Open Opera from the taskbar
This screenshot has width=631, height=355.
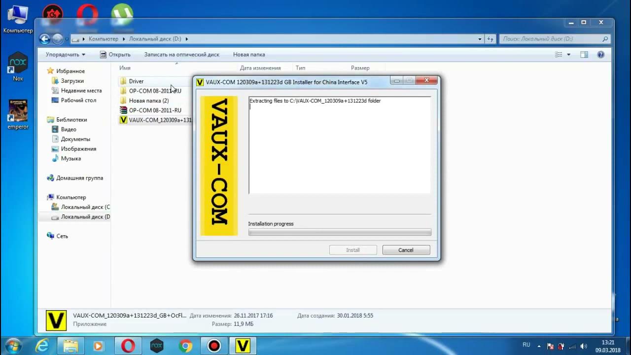[x=128, y=346]
